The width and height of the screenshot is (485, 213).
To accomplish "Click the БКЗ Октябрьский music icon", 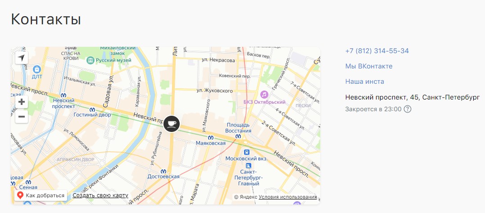I will click(264, 95).
